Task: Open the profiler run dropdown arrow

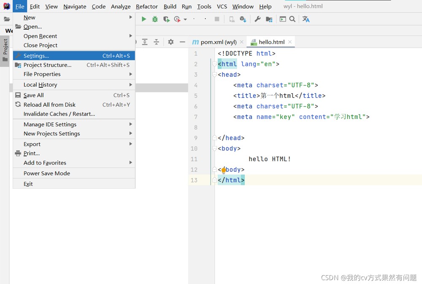Action: [x=185, y=19]
